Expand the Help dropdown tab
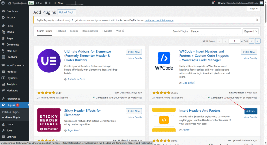 253,9
